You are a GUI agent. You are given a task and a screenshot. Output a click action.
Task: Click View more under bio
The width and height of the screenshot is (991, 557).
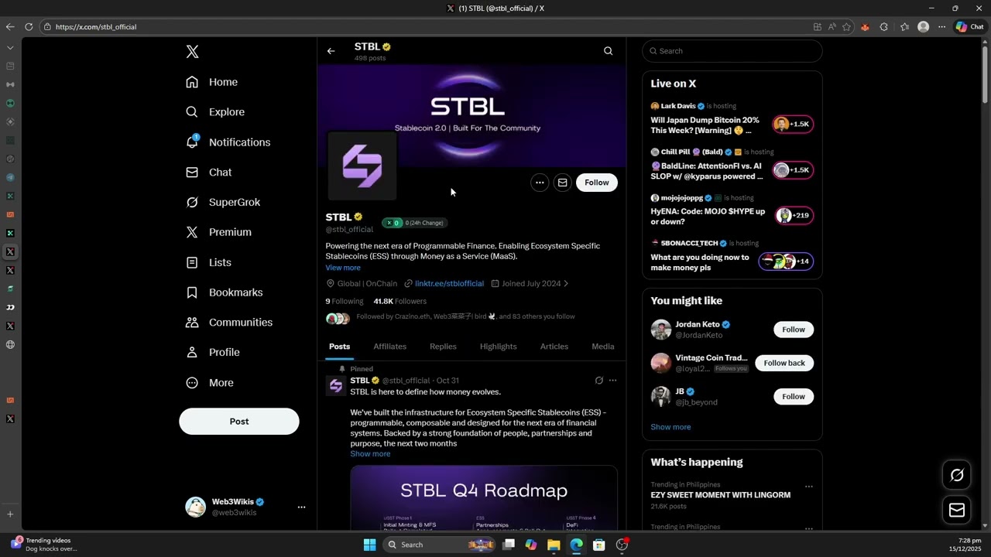[343, 268]
